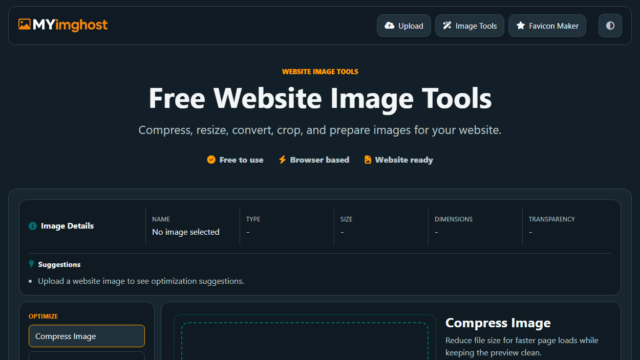Click the 'Free to use' badge text
640x360 pixels.
(x=241, y=160)
